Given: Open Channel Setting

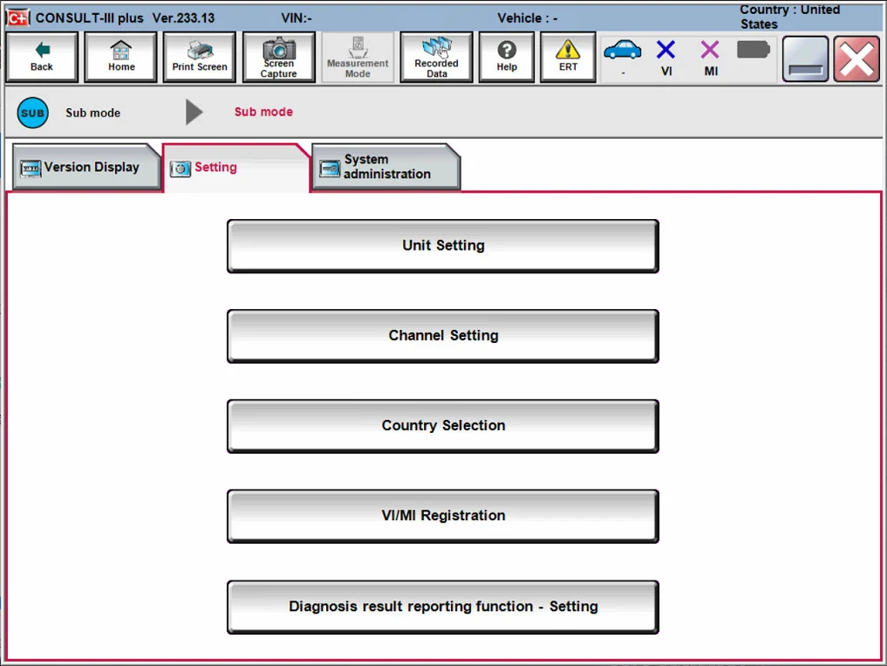Looking at the screenshot, I should coord(443,336).
